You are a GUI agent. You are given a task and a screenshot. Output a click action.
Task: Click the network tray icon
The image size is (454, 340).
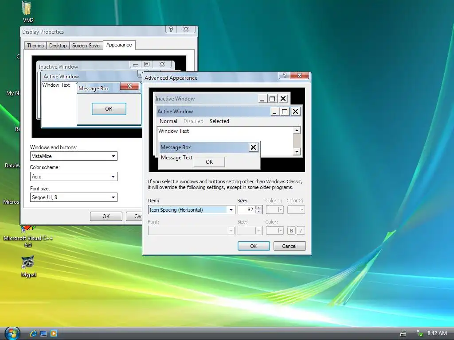tap(419, 333)
